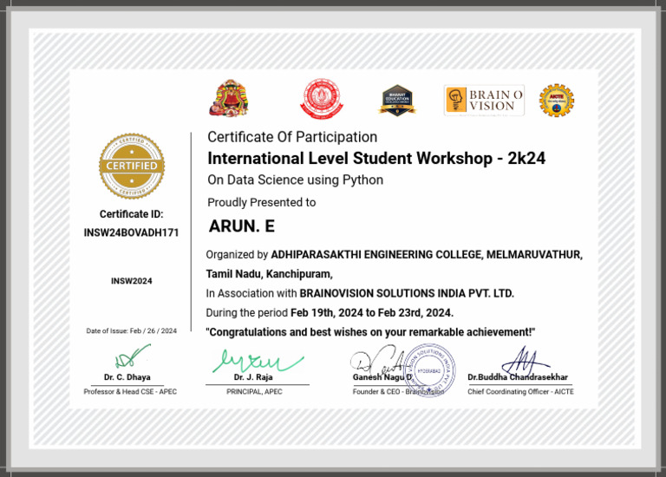Click the 'INSW2024' code
This screenshot has height=477, width=666.
(132, 281)
